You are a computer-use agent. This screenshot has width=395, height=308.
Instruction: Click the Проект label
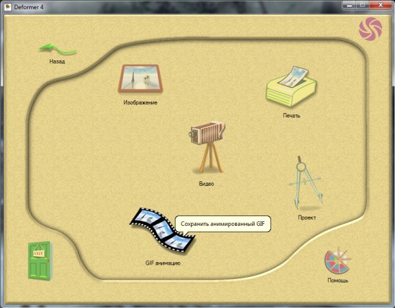(307, 217)
